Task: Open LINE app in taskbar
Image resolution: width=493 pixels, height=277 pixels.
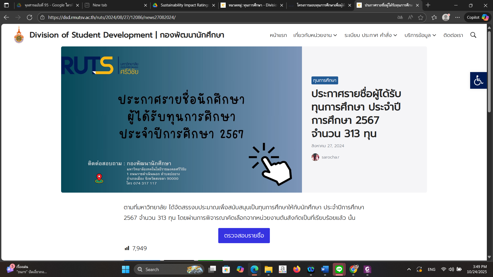Action: (x=339, y=269)
